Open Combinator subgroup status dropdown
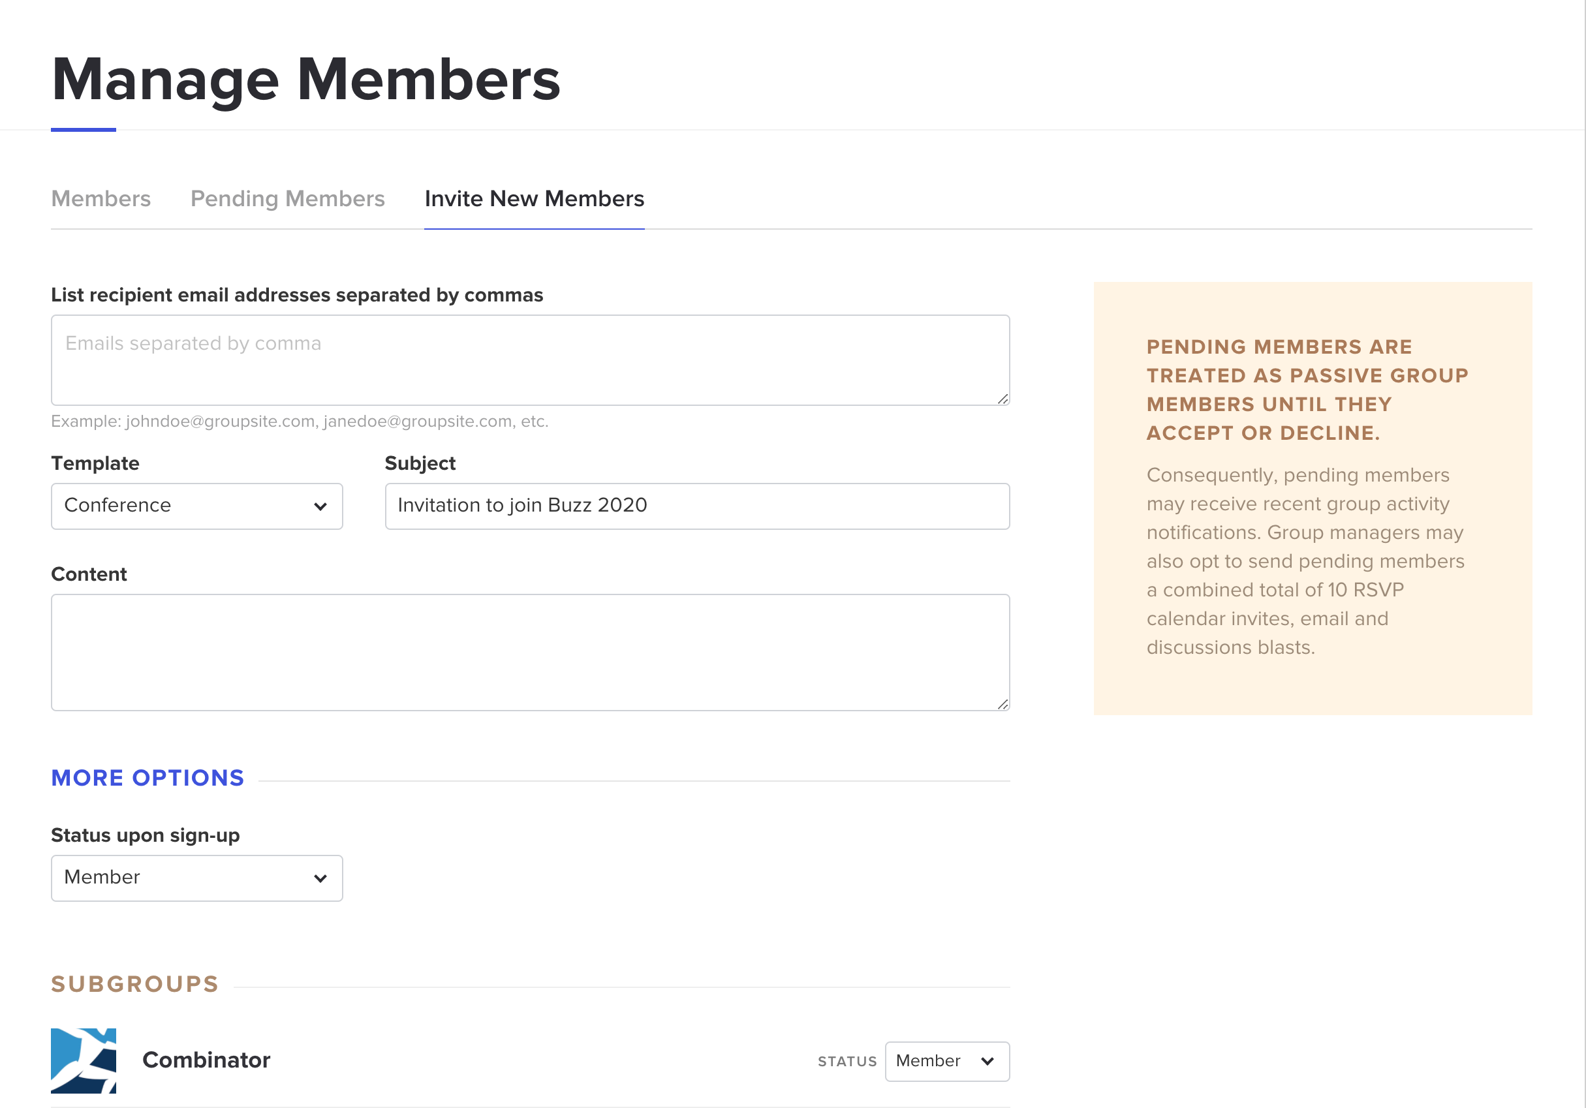The height and width of the screenshot is (1108, 1586). (x=946, y=1061)
